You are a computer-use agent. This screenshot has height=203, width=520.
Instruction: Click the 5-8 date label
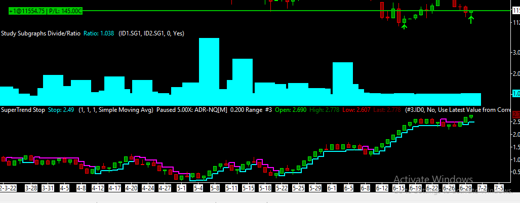pyautogui.click(x=215, y=188)
